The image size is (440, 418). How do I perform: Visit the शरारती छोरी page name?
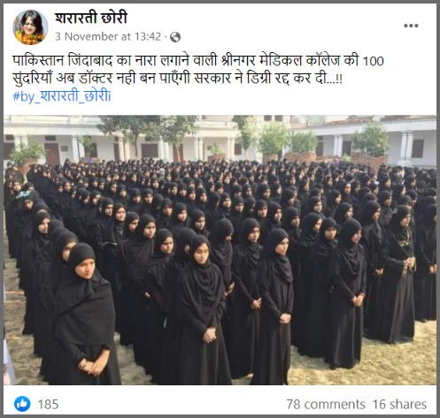click(91, 17)
